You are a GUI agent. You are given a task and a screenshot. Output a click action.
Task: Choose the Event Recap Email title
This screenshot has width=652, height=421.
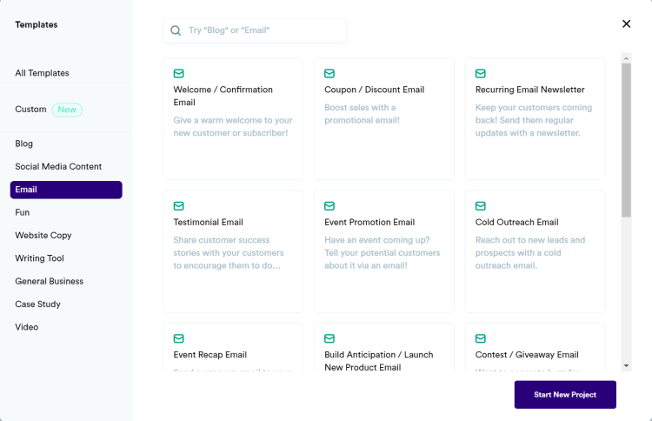(210, 355)
